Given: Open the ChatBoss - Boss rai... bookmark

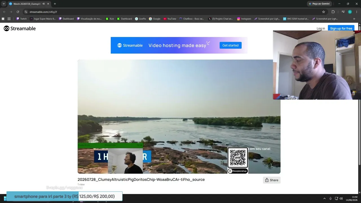Looking at the screenshot, I should point(191,19).
